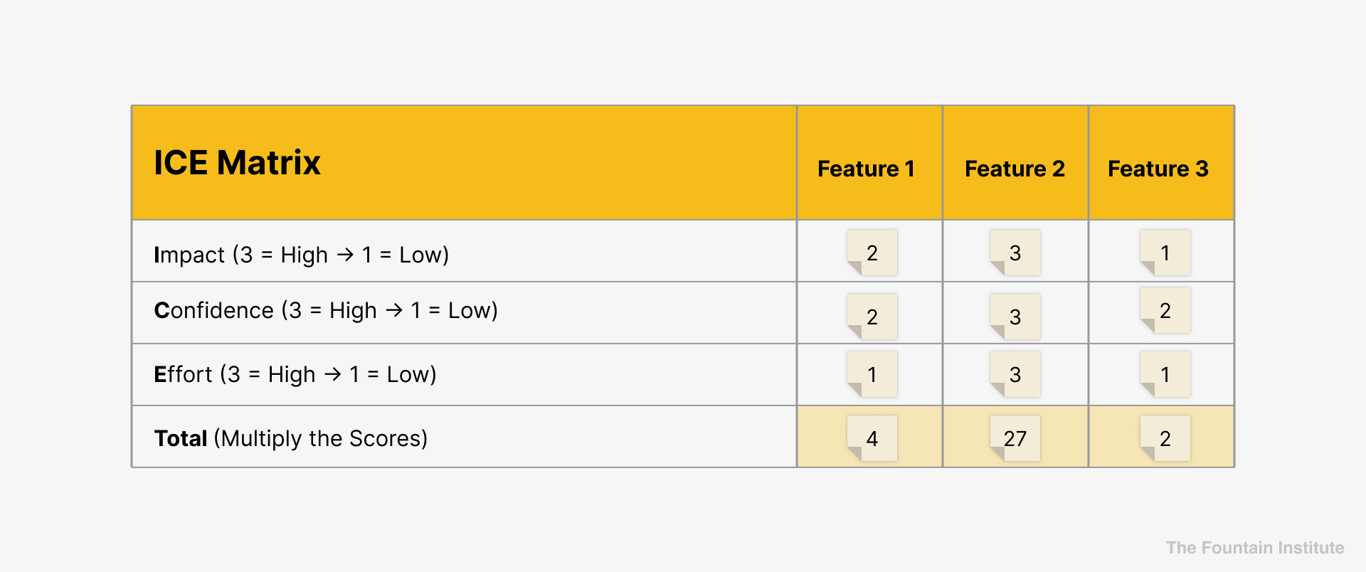Click The Fountain Institute watermark
Viewport: 1366px width, 572px height.
[1255, 548]
